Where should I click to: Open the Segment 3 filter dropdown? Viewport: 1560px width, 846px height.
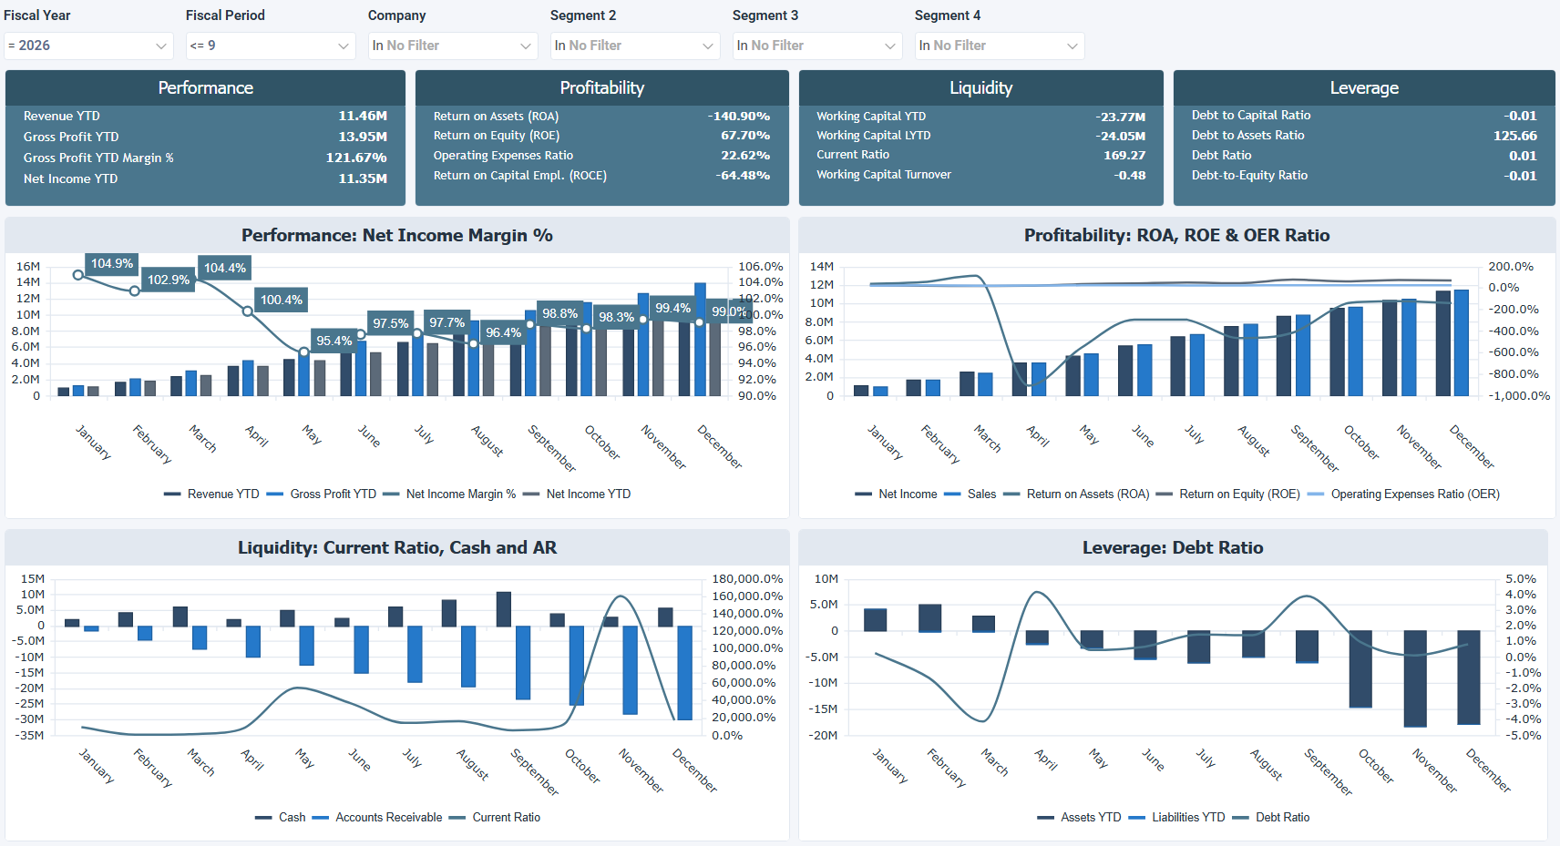click(x=817, y=46)
